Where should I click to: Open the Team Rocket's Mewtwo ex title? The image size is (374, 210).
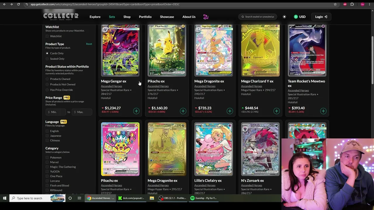(x=306, y=83)
